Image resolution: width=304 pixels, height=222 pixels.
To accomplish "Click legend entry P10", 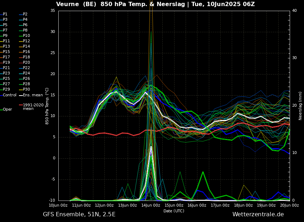I will tap(24, 36).
